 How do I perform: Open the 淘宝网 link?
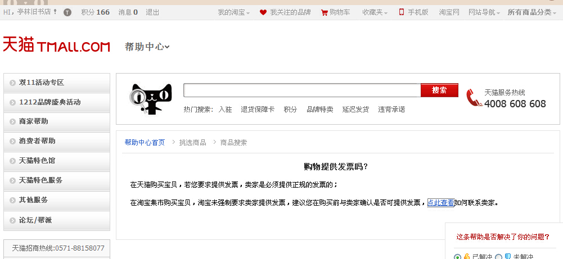tap(449, 12)
